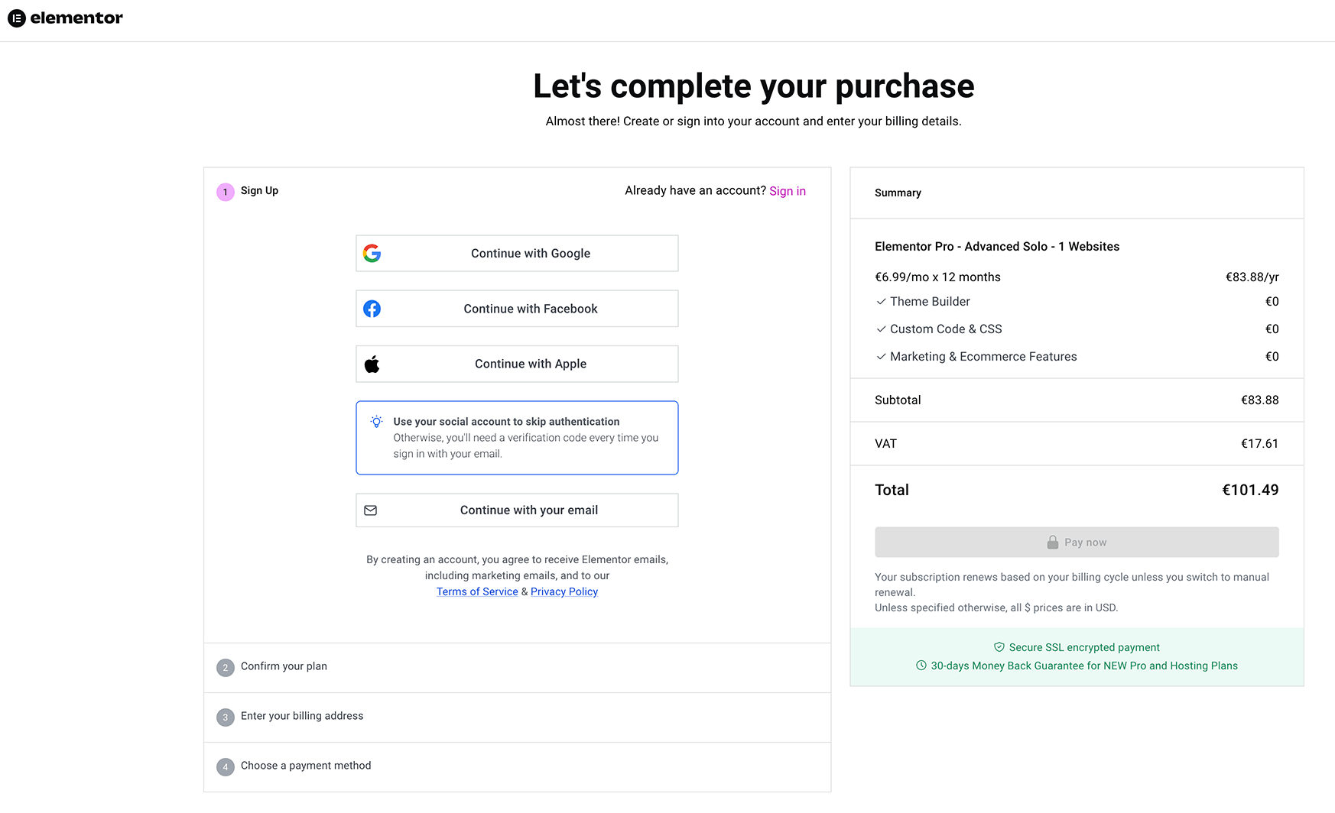Expand the Choose a payment method step
The width and height of the screenshot is (1335, 813).
pyautogui.click(x=306, y=766)
